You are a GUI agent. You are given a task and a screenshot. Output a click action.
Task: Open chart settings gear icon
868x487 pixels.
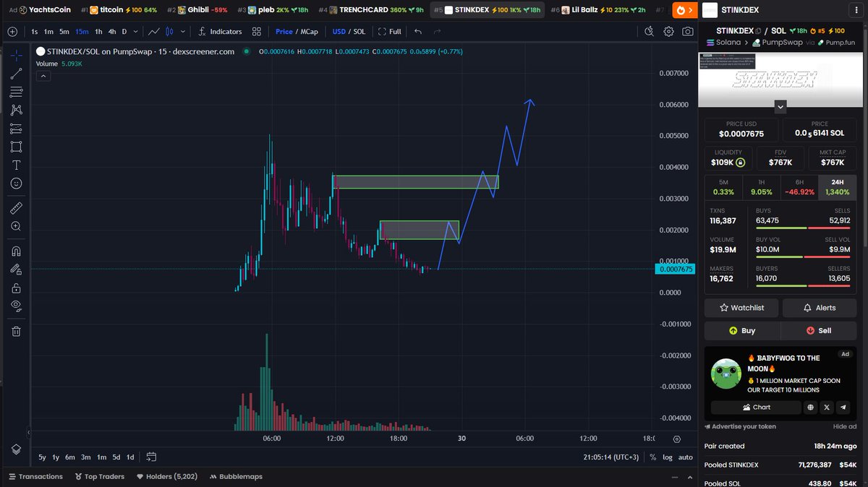pyautogui.click(x=669, y=32)
